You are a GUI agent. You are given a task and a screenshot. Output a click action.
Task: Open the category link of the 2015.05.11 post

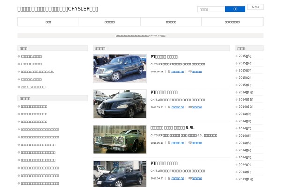177,143
